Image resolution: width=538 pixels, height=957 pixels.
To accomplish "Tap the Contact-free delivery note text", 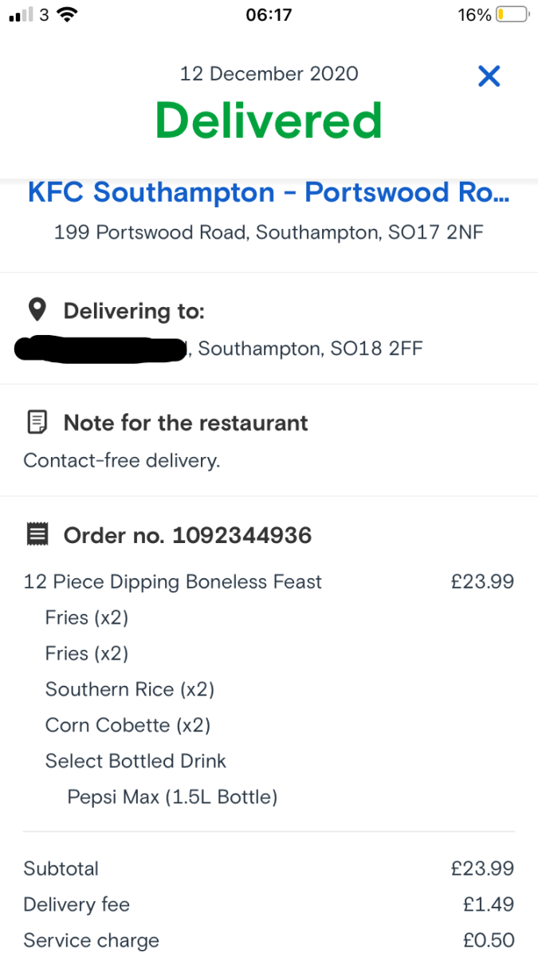I will 121,461.
